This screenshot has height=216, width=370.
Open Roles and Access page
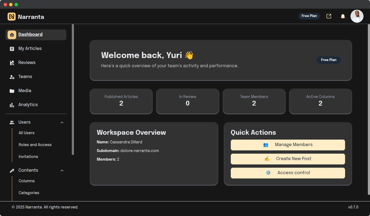35,145
